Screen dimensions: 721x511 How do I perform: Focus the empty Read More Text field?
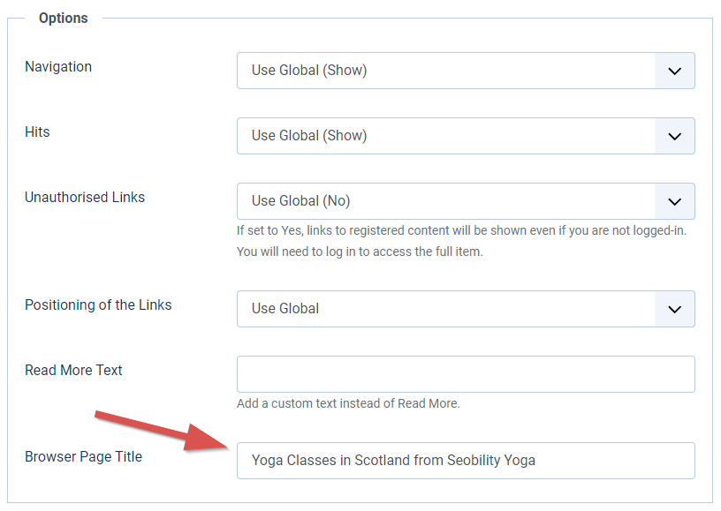466,374
